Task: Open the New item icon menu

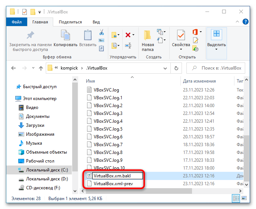Action: click(x=160, y=32)
